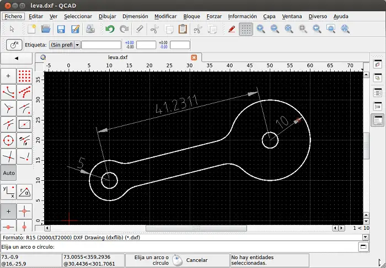Image resolution: width=386 pixels, height=268 pixels.
Task: Open the Dimensión menu
Action: tap(135, 17)
